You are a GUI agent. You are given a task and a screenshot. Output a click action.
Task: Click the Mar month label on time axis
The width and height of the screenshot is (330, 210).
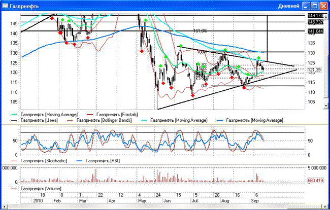[x=83, y=201]
